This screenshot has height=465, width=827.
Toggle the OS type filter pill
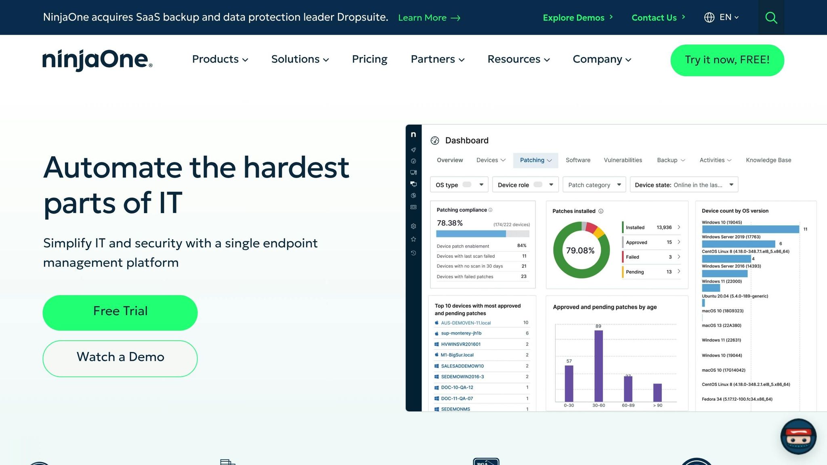pos(467,184)
